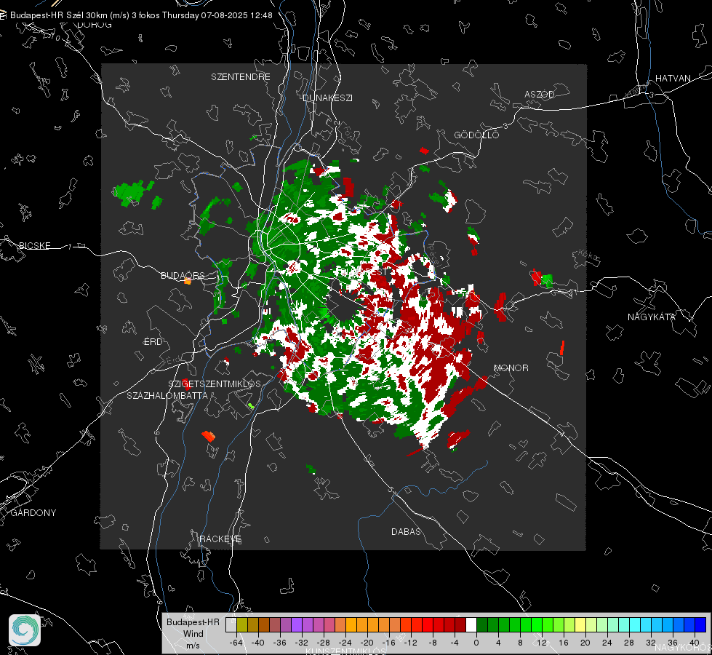Pick the dark blue 40 m/s legend swatch
Screen dimensions: 712x655
tap(700, 625)
